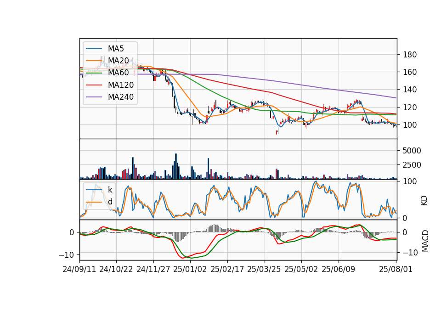Click the 160 price axis value
The image size is (441, 317).
tap(410, 72)
